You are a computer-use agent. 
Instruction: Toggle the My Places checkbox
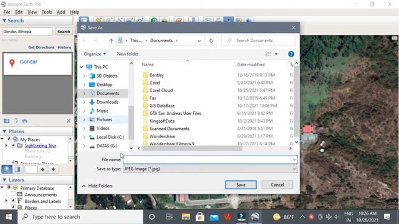[x=9, y=139]
